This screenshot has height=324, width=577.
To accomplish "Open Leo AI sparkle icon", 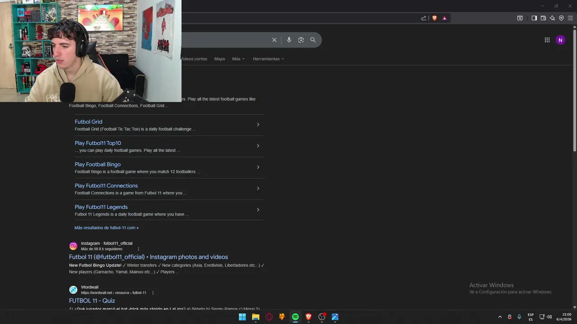I will click(x=552, y=18).
